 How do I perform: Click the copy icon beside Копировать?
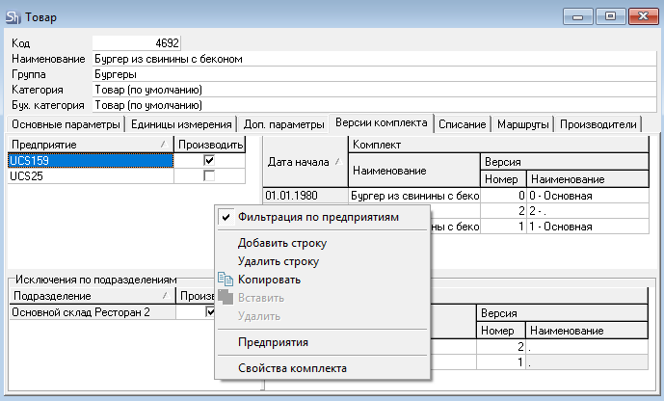pos(226,280)
